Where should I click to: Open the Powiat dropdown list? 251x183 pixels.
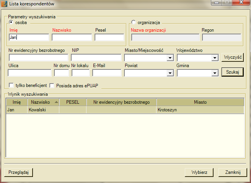(x=170, y=73)
